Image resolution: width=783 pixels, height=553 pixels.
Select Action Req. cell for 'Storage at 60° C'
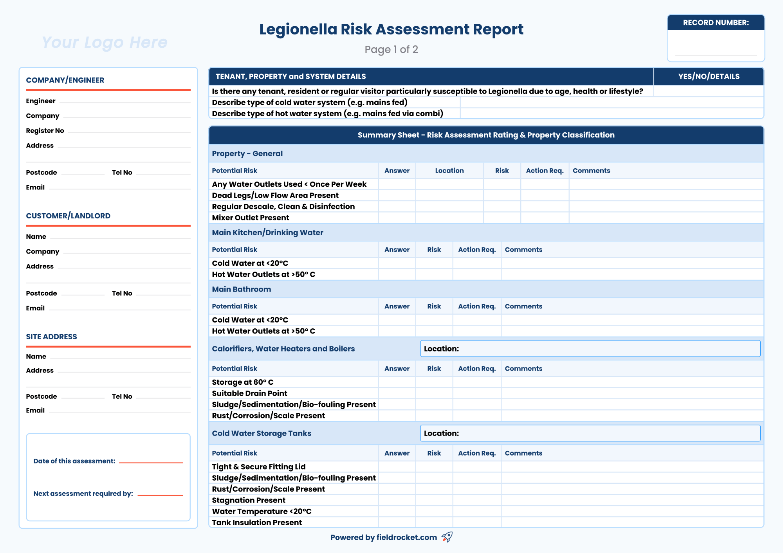[x=476, y=382]
